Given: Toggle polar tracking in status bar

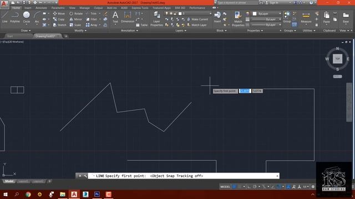Looking at the screenshot, I should click(x=255, y=187).
